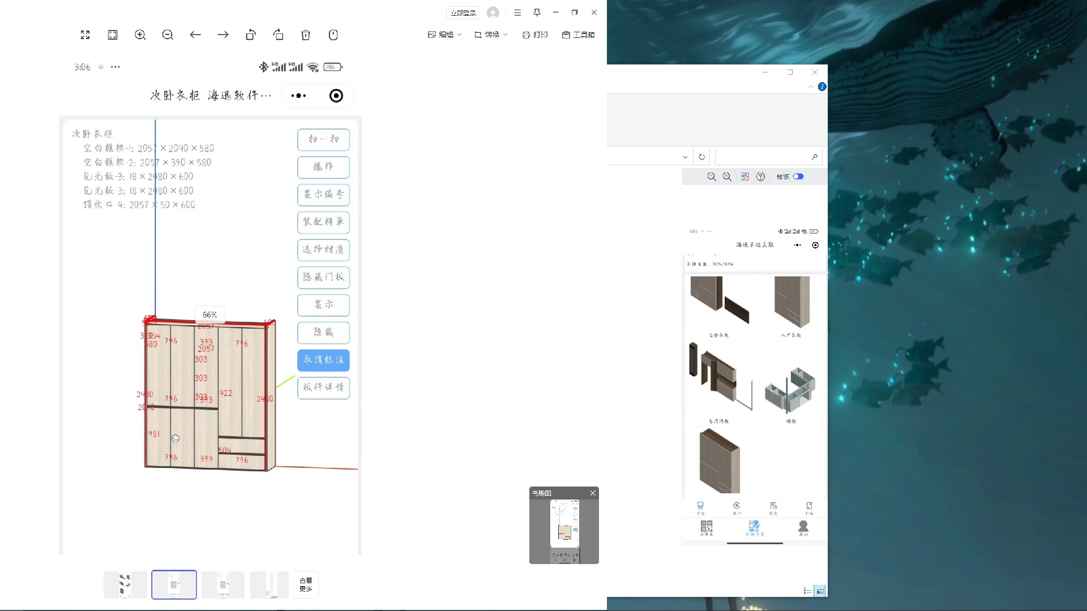Collapse the ribbon chevron in the right window
Image resolution: width=1087 pixels, height=611 pixels.
[x=811, y=87]
